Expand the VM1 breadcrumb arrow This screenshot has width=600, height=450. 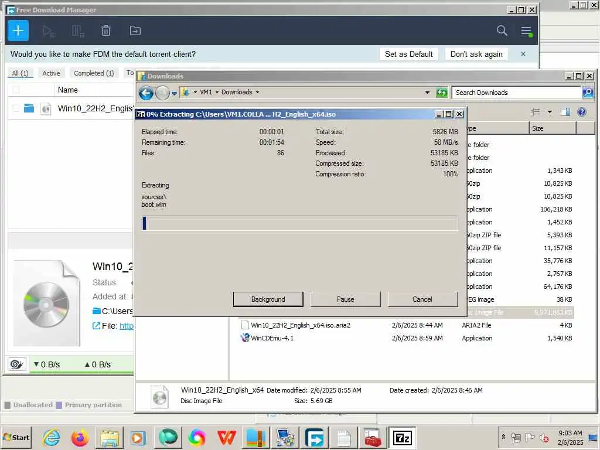[217, 92]
